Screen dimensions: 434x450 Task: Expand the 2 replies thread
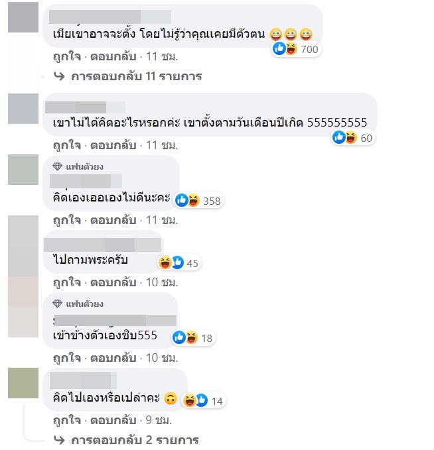click(126, 440)
